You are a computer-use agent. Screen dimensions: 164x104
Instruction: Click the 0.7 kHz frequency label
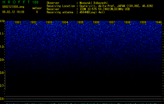pyautogui.click(x=2, y=86)
